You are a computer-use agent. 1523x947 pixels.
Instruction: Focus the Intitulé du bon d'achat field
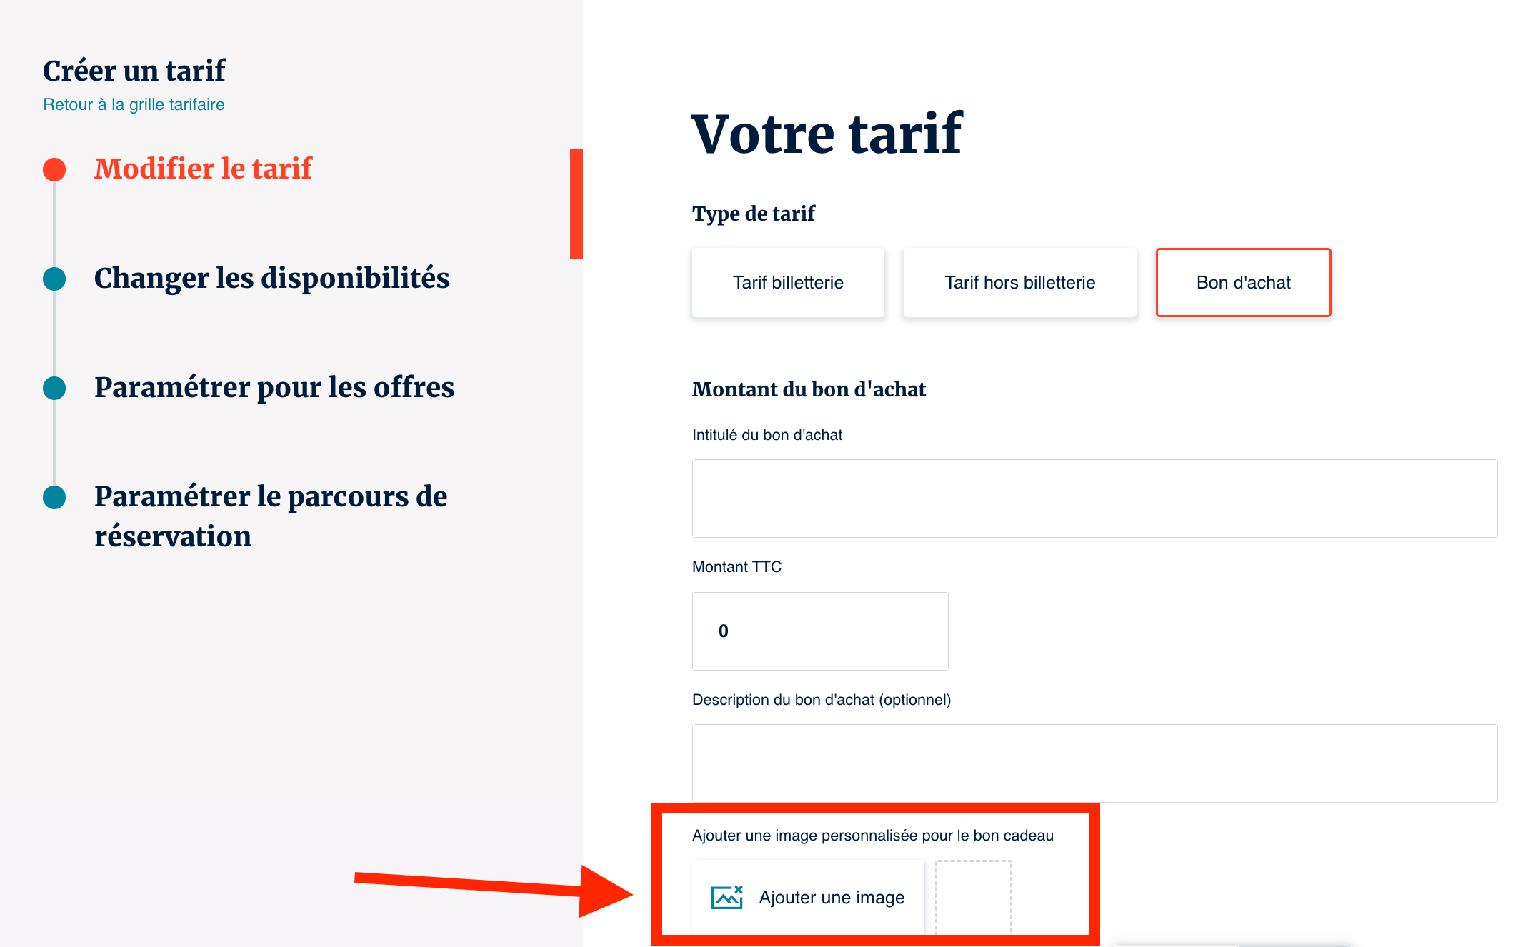tap(1094, 498)
